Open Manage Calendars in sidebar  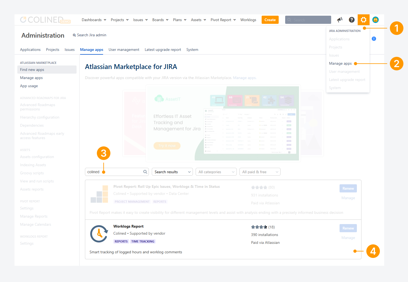point(35,224)
